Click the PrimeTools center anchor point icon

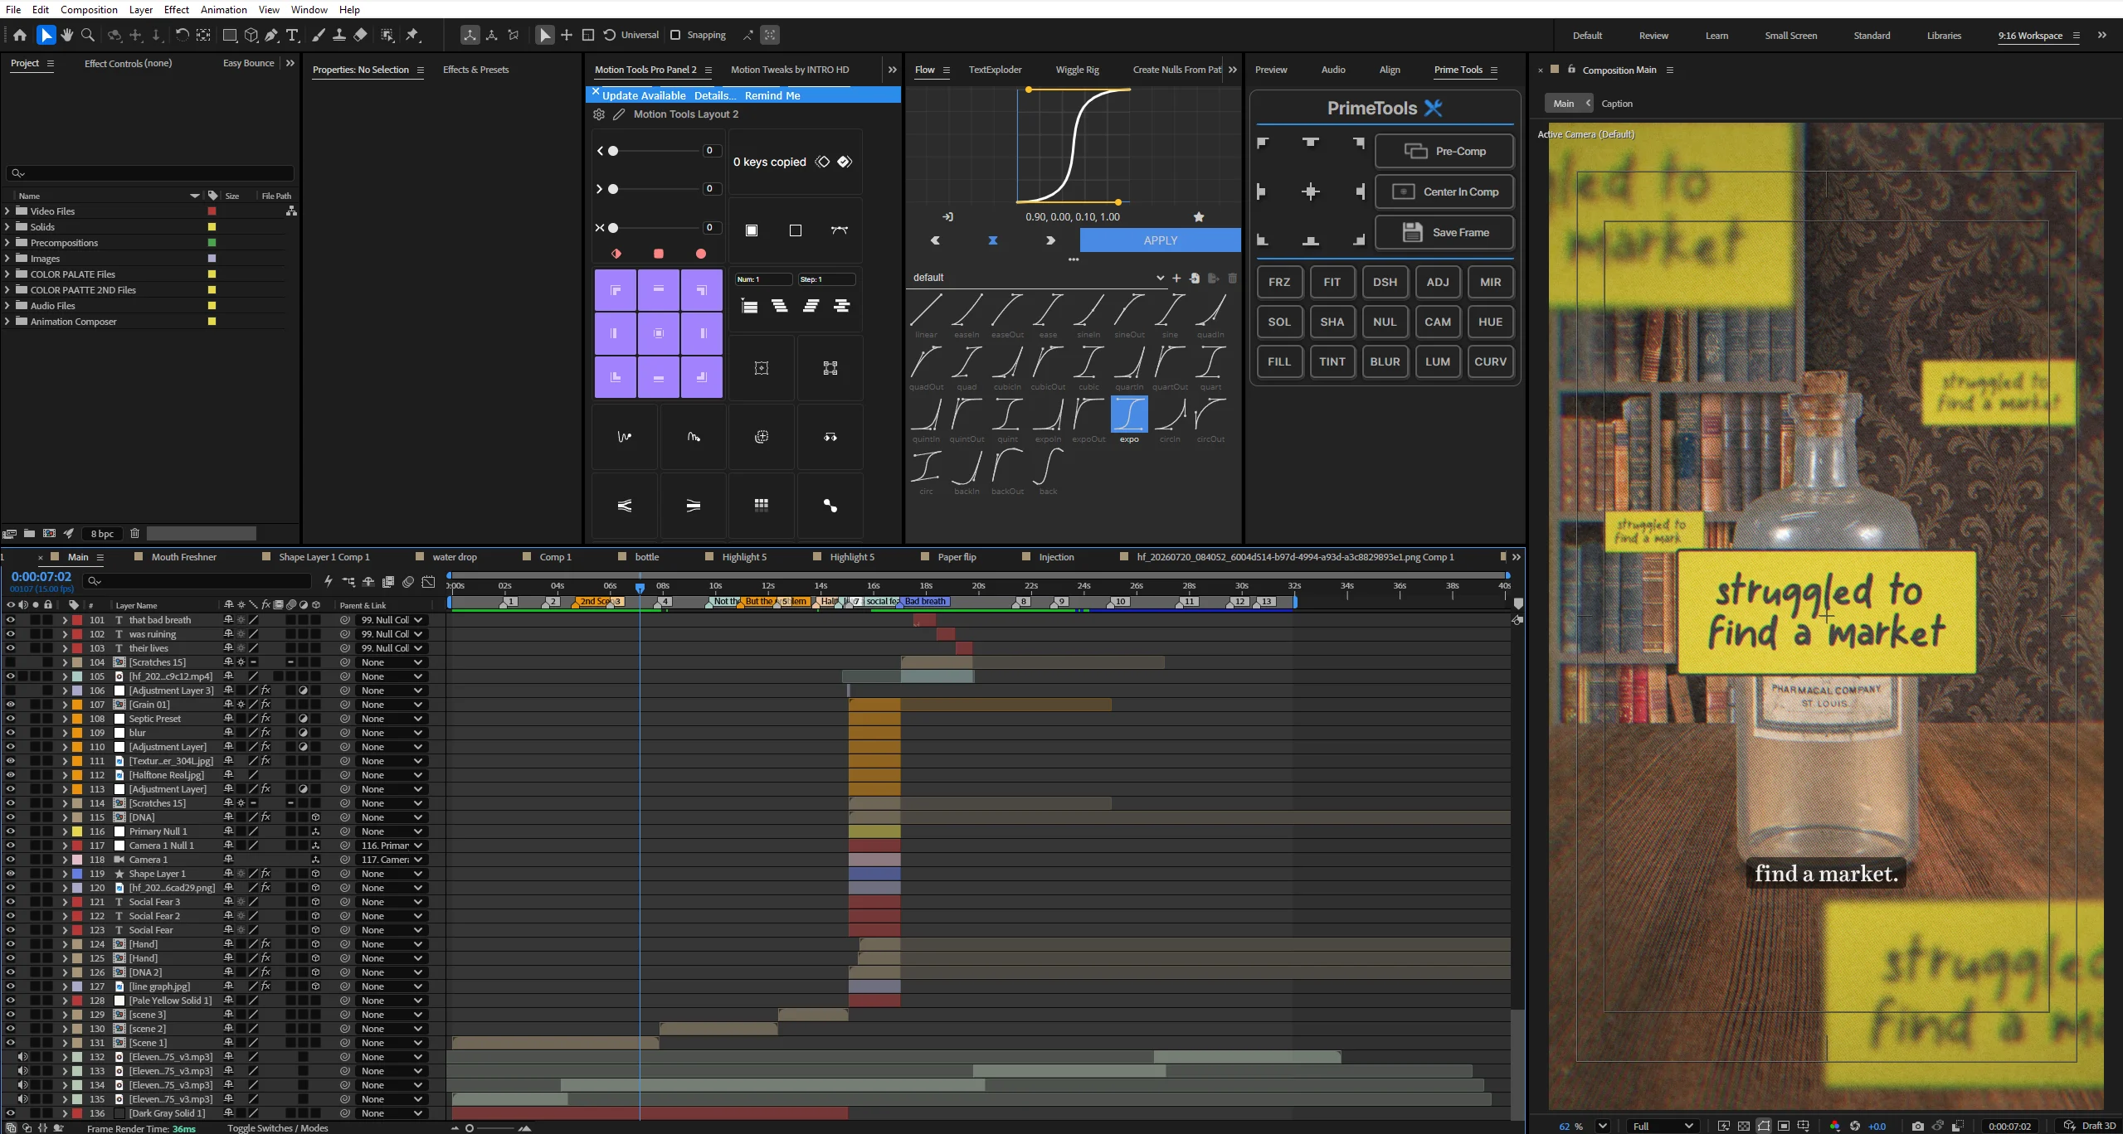tap(1311, 192)
